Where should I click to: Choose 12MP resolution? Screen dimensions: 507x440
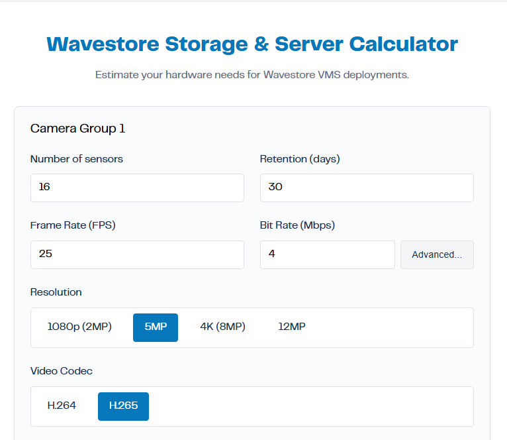pos(292,327)
